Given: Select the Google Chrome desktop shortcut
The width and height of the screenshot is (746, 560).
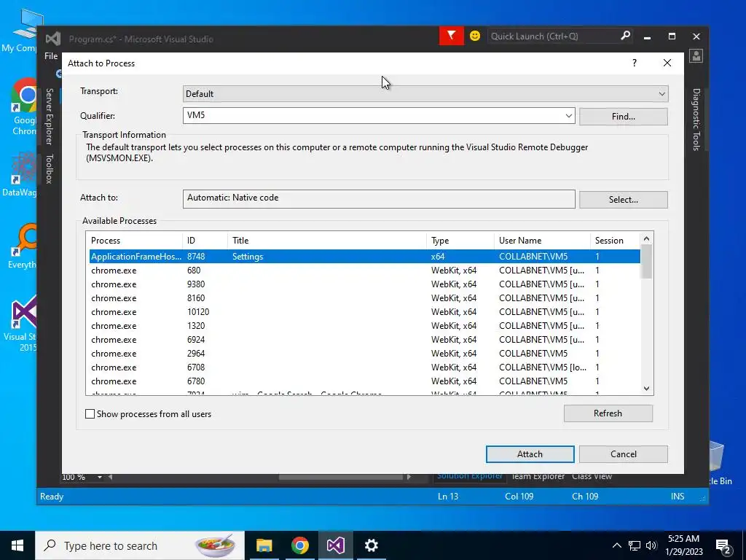Looking at the screenshot, I should [x=24, y=107].
